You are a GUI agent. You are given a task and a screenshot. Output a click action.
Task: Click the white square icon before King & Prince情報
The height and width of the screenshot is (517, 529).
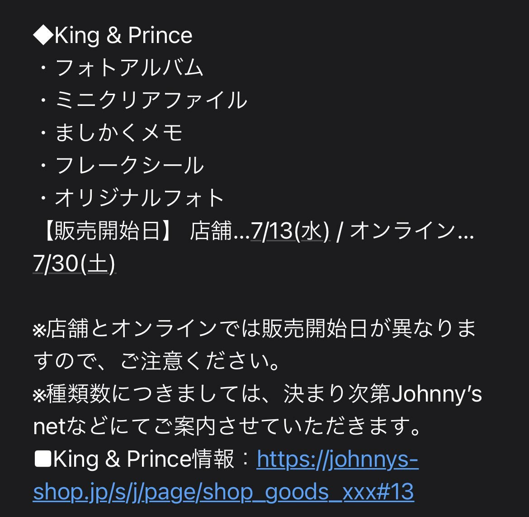tap(43, 460)
